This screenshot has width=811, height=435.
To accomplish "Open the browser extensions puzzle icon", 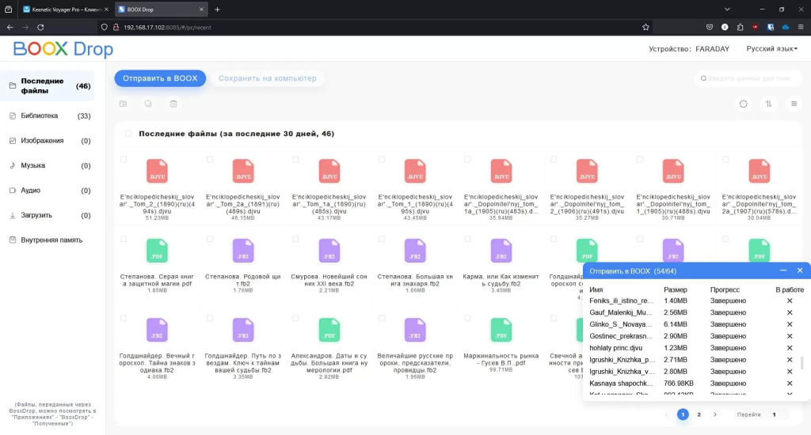I will tap(741, 28).
